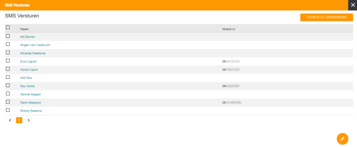Click the Naam column header
Screen dimensions: 357x147
click(x=24, y=29)
